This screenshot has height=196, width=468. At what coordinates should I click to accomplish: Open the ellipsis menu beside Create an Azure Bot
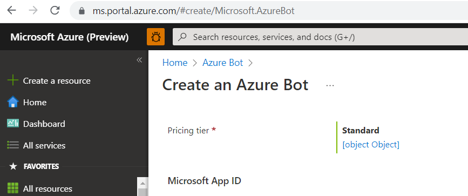[330, 86]
